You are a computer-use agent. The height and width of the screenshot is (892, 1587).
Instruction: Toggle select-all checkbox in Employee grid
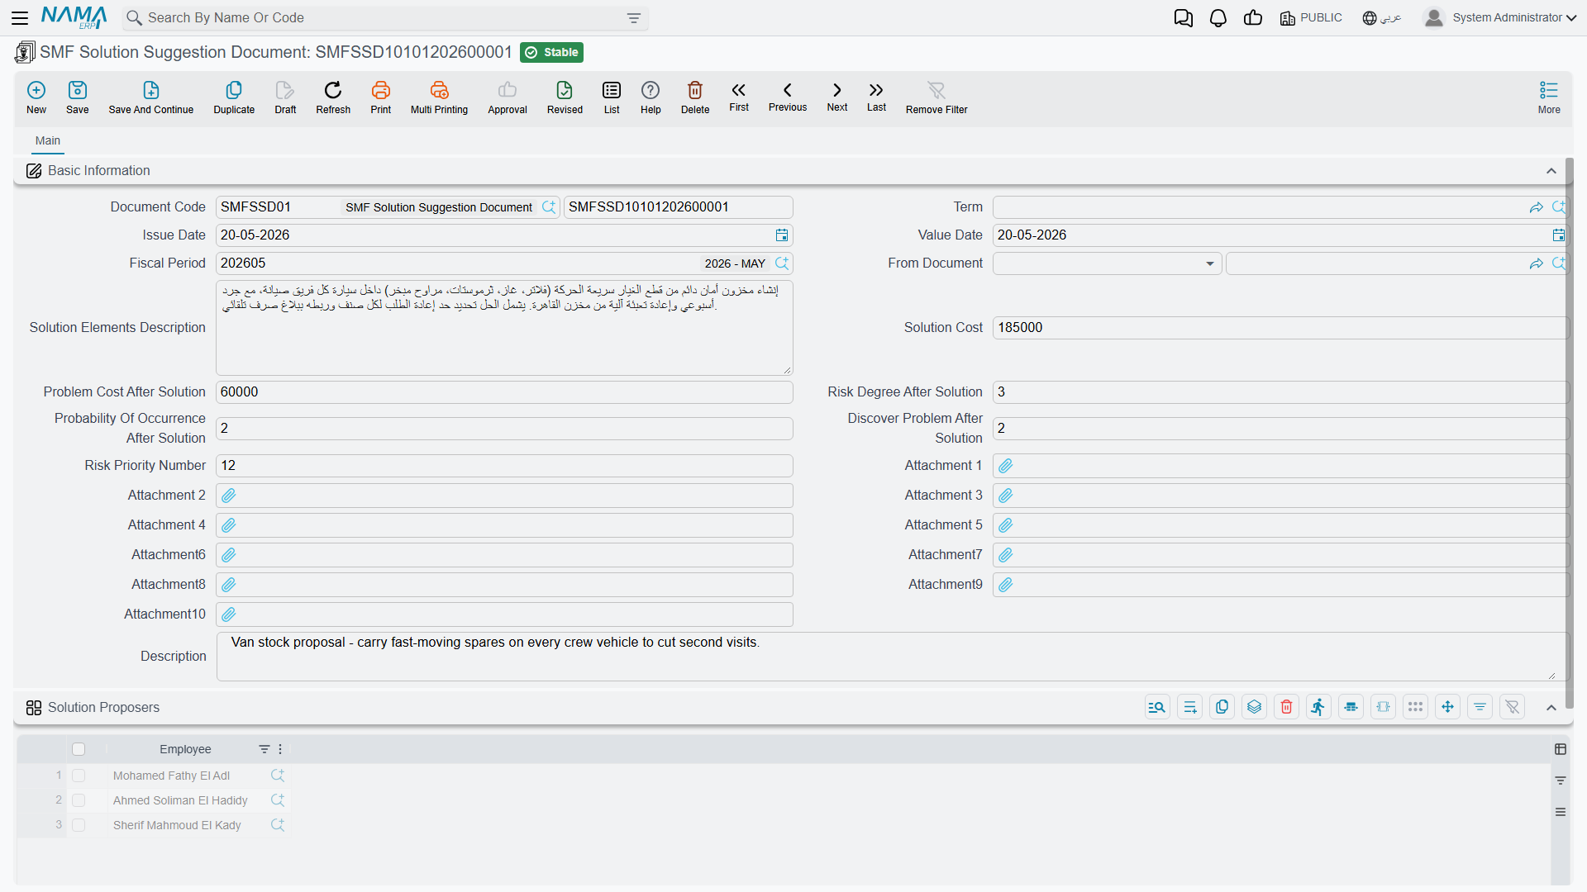click(x=79, y=749)
